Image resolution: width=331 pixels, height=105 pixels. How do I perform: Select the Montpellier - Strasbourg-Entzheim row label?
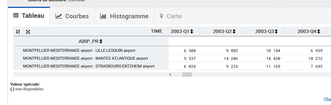[89, 66]
